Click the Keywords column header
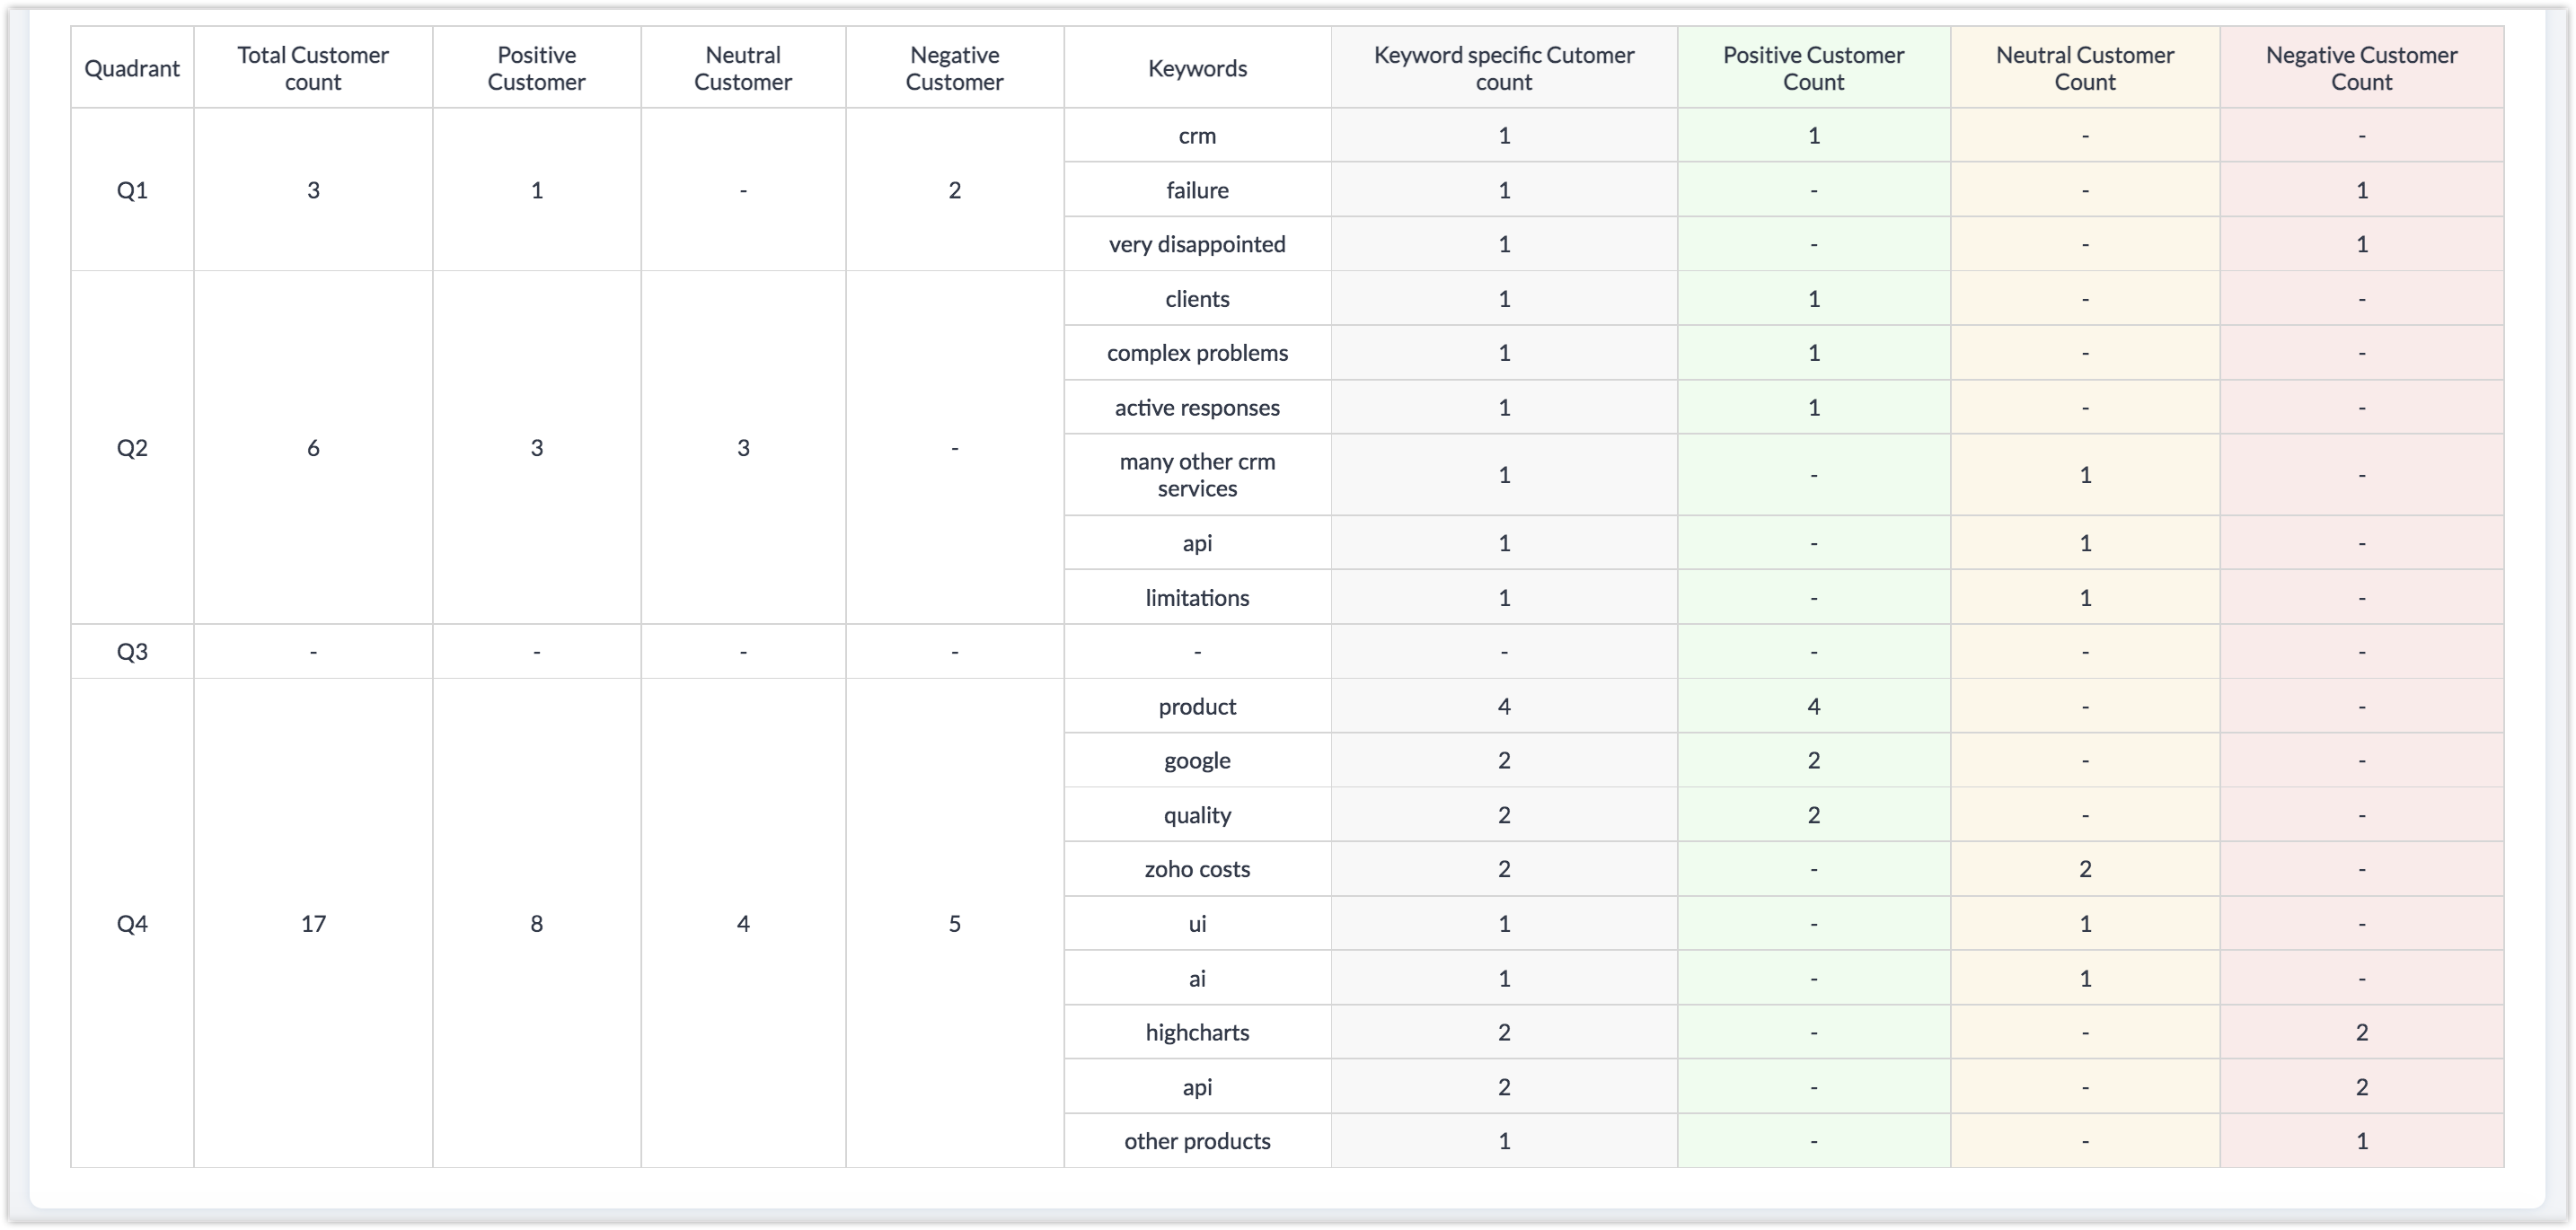The width and height of the screenshot is (2576, 1230). pos(1197,68)
